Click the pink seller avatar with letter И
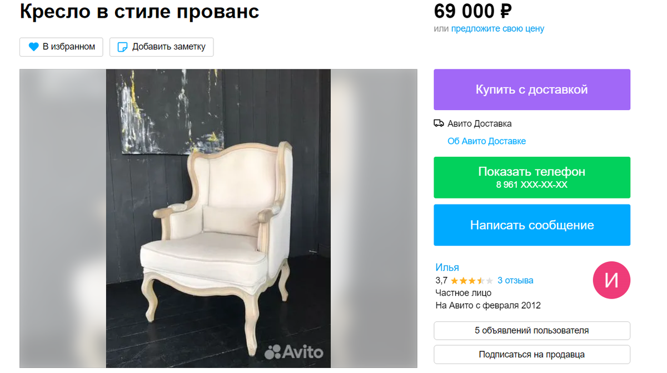Screen dimensions: 667x373 (x=611, y=280)
